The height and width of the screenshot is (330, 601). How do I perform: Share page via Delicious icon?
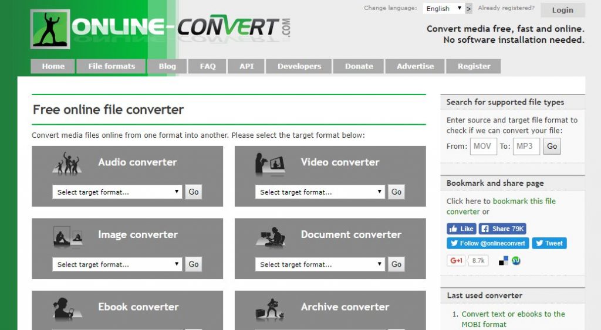[504, 261]
